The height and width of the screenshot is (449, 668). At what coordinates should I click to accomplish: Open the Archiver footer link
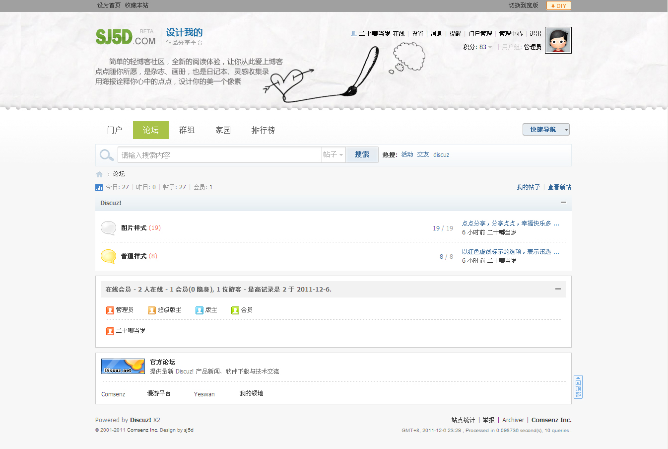[513, 420]
